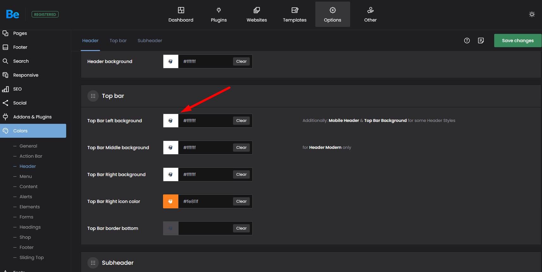Image resolution: width=542 pixels, height=272 pixels.
Task: Clear the Header background color
Action: click(x=241, y=61)
